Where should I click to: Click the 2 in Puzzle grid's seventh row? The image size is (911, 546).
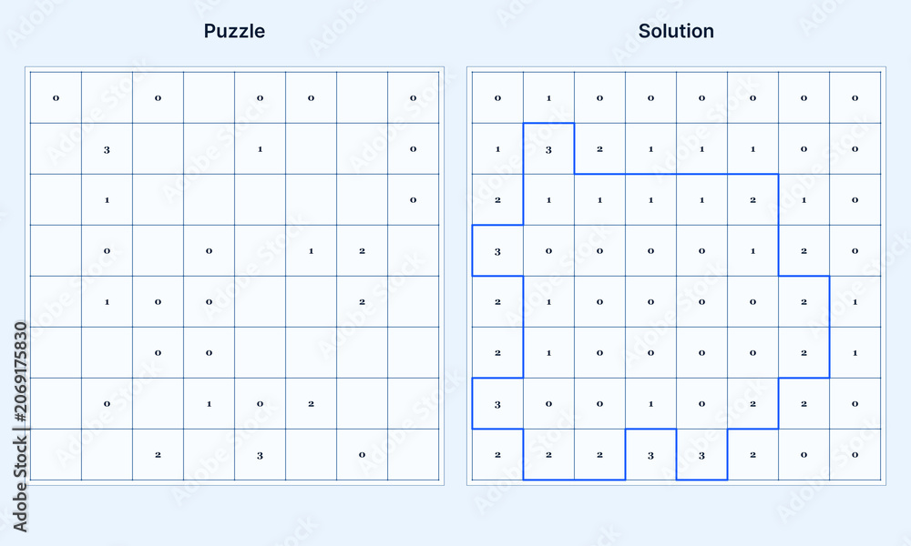311,404
